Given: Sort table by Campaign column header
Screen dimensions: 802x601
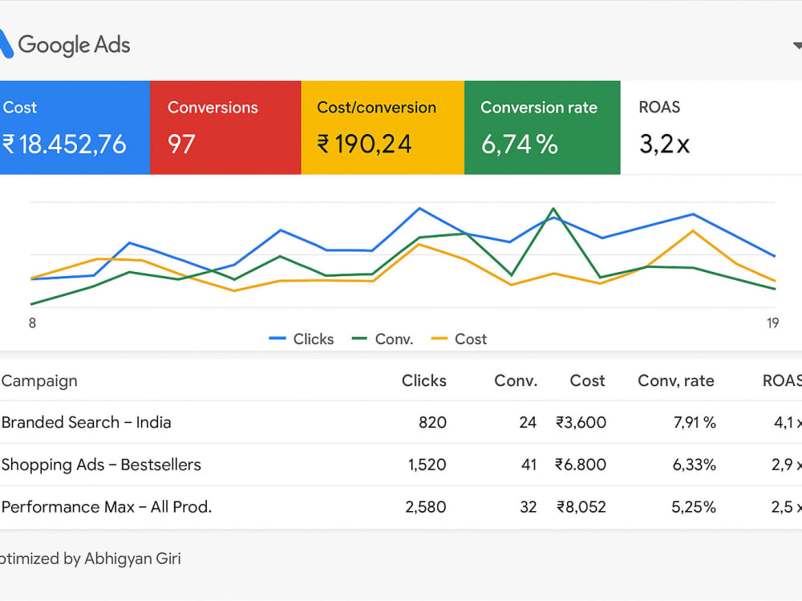Looking at the screenshot, I should point(39,381).
